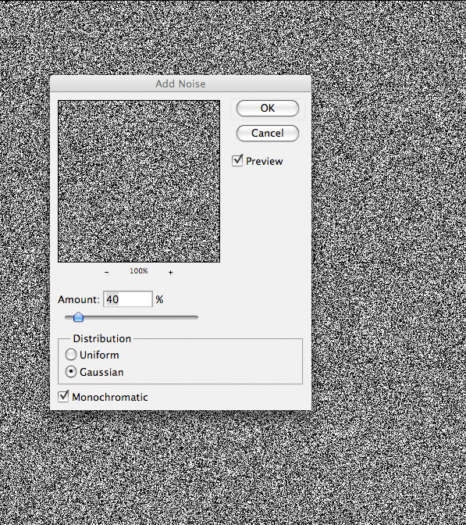Screen dimensions: 466x525
Task: Select Gaussian distribution
Action: (70, 372)
